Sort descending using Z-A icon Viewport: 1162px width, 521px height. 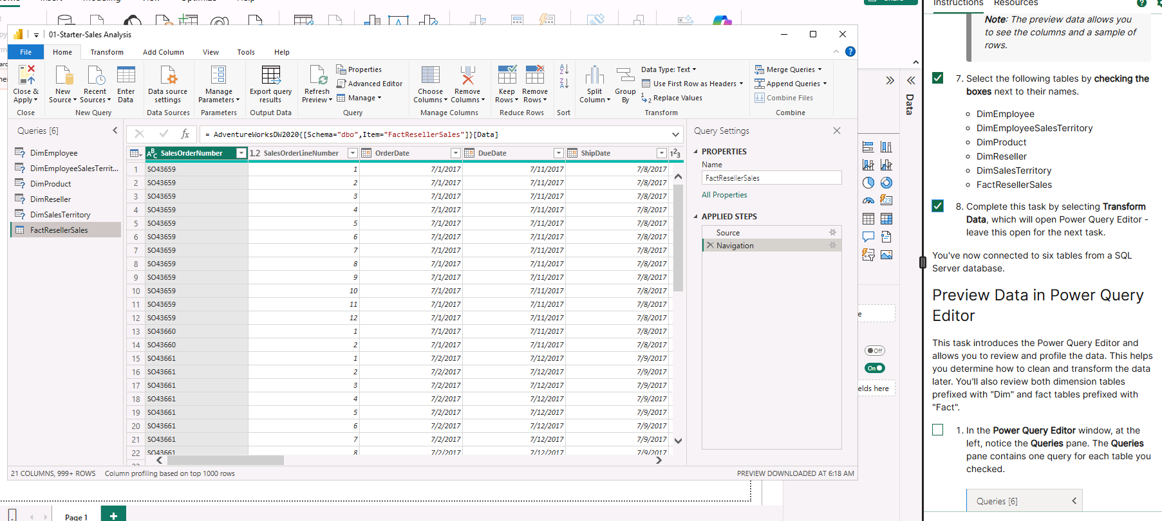click(564, 84)
